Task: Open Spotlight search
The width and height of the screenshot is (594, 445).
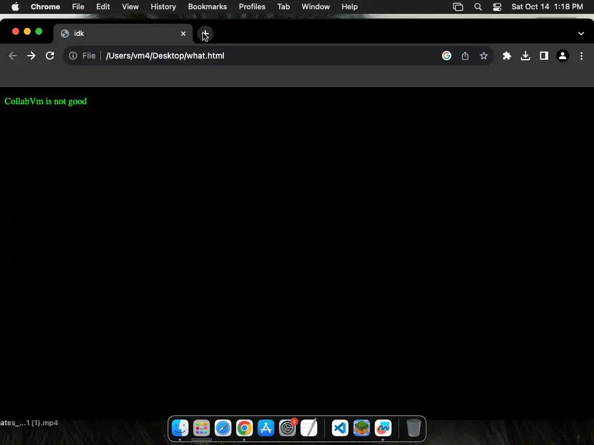Action: pos(478,7)
